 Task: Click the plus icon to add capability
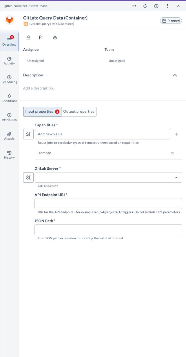[177, 134]
